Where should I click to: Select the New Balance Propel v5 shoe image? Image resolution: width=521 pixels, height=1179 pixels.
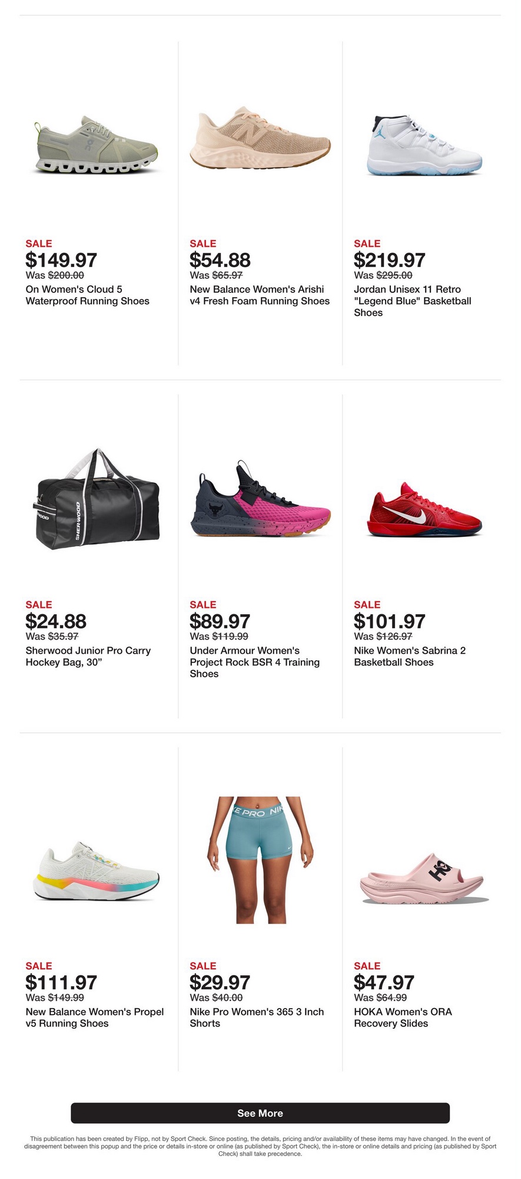[x=96, y=871]
